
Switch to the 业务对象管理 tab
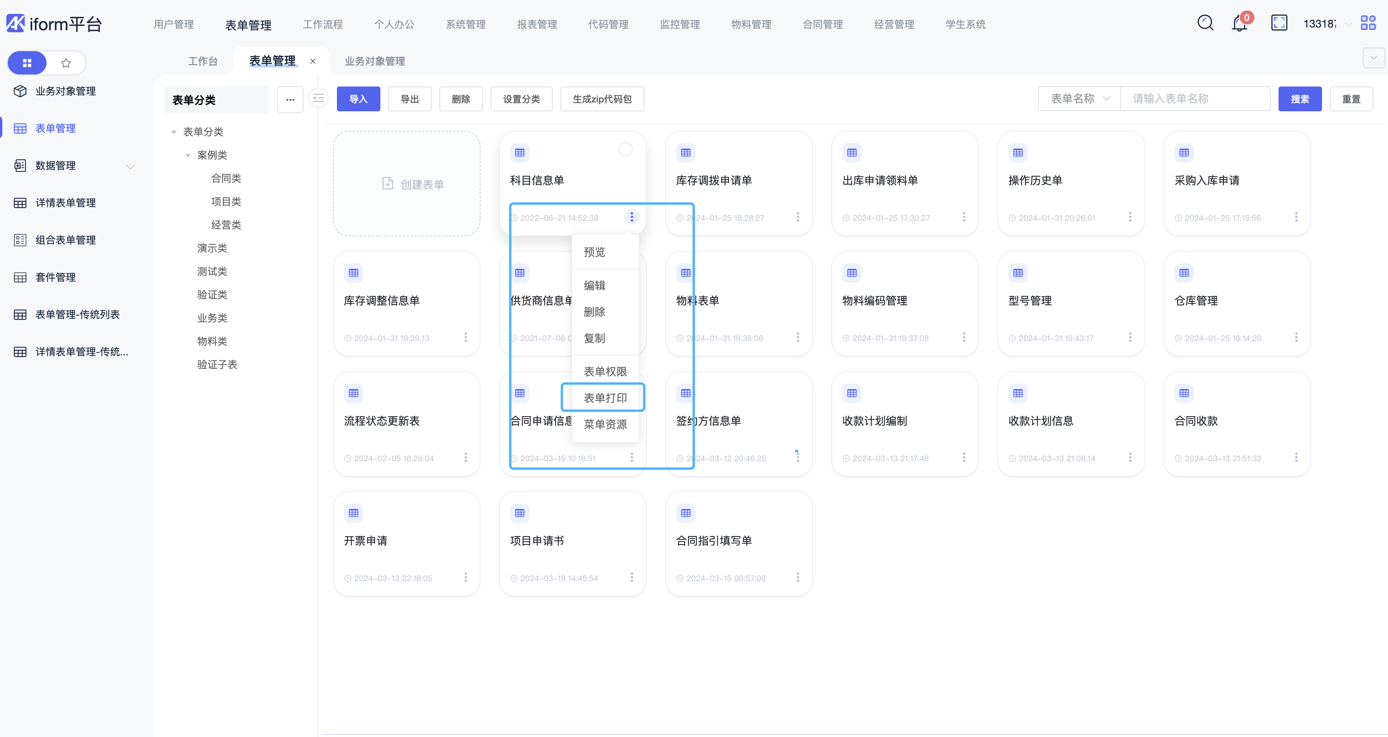(375, 61)
